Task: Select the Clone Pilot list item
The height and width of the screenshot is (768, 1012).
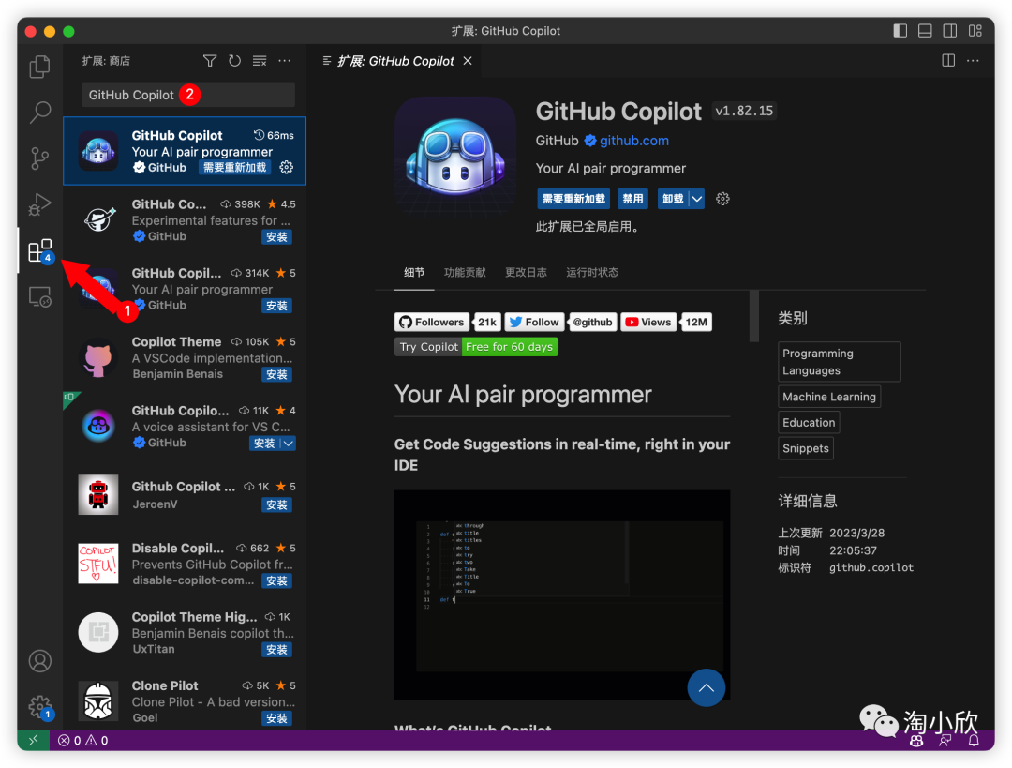Action: tap(185, 701)
